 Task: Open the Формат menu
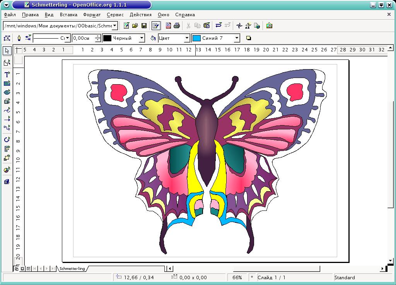click(x=92, y=15)
